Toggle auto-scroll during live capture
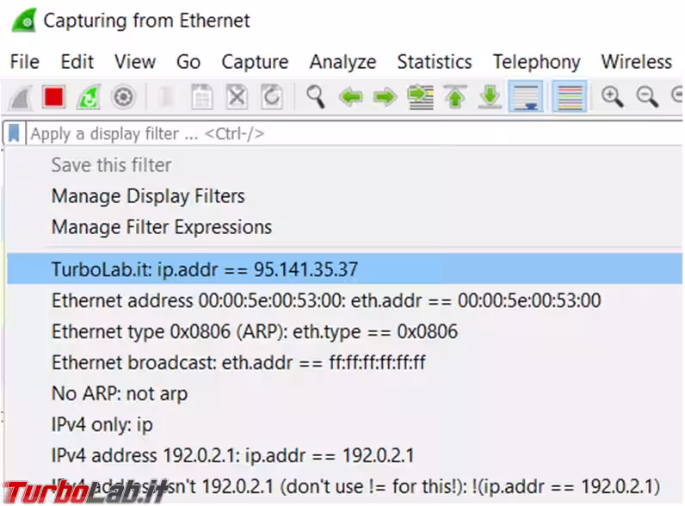Image resolution: width=685 pixels, height=506 pixels. point(524,97)
